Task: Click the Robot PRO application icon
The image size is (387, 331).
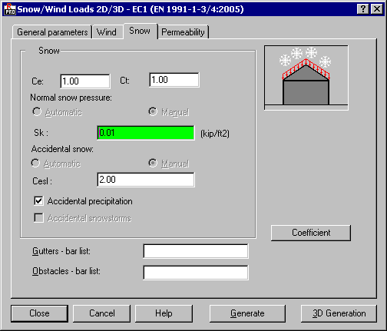Action: [10, 9]
